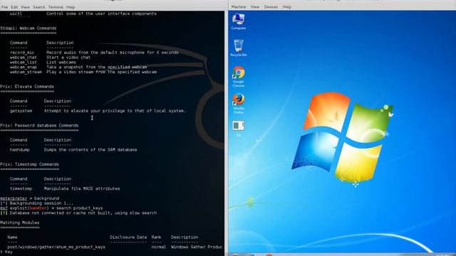Click the 'webcam_stream' command
This screenshot has width=456, height=256.
pyautogui.click(x=26, y=72)
